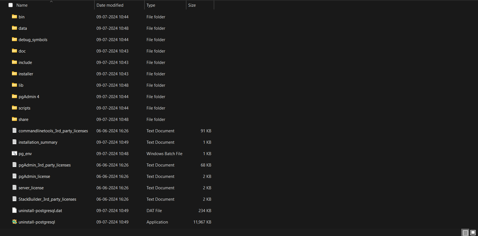Select the include folder name
This screenshot has width=478, height=236.
point(25,63)
